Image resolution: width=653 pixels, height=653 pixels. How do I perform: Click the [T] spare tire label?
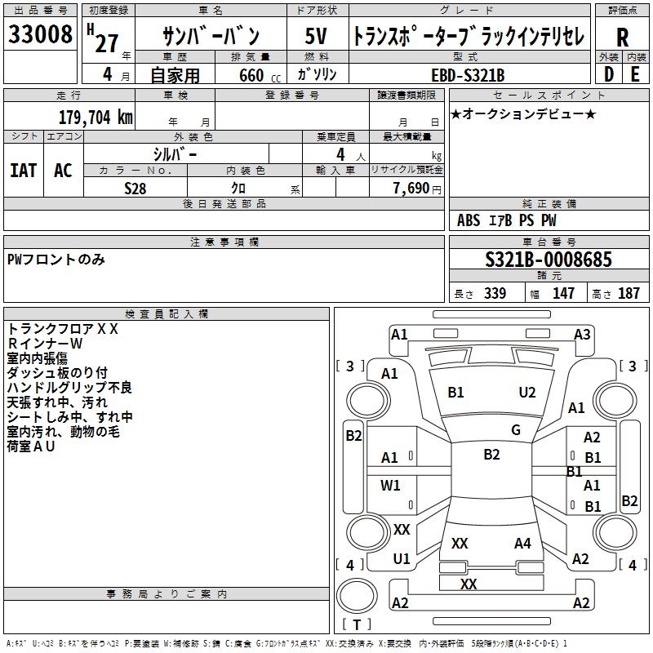pyautogui.click(x=357, y=624)
